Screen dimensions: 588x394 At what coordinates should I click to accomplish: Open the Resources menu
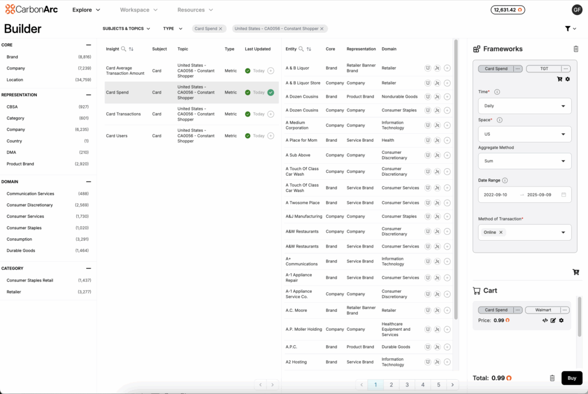pyautogui.click(x=195, y=10)
